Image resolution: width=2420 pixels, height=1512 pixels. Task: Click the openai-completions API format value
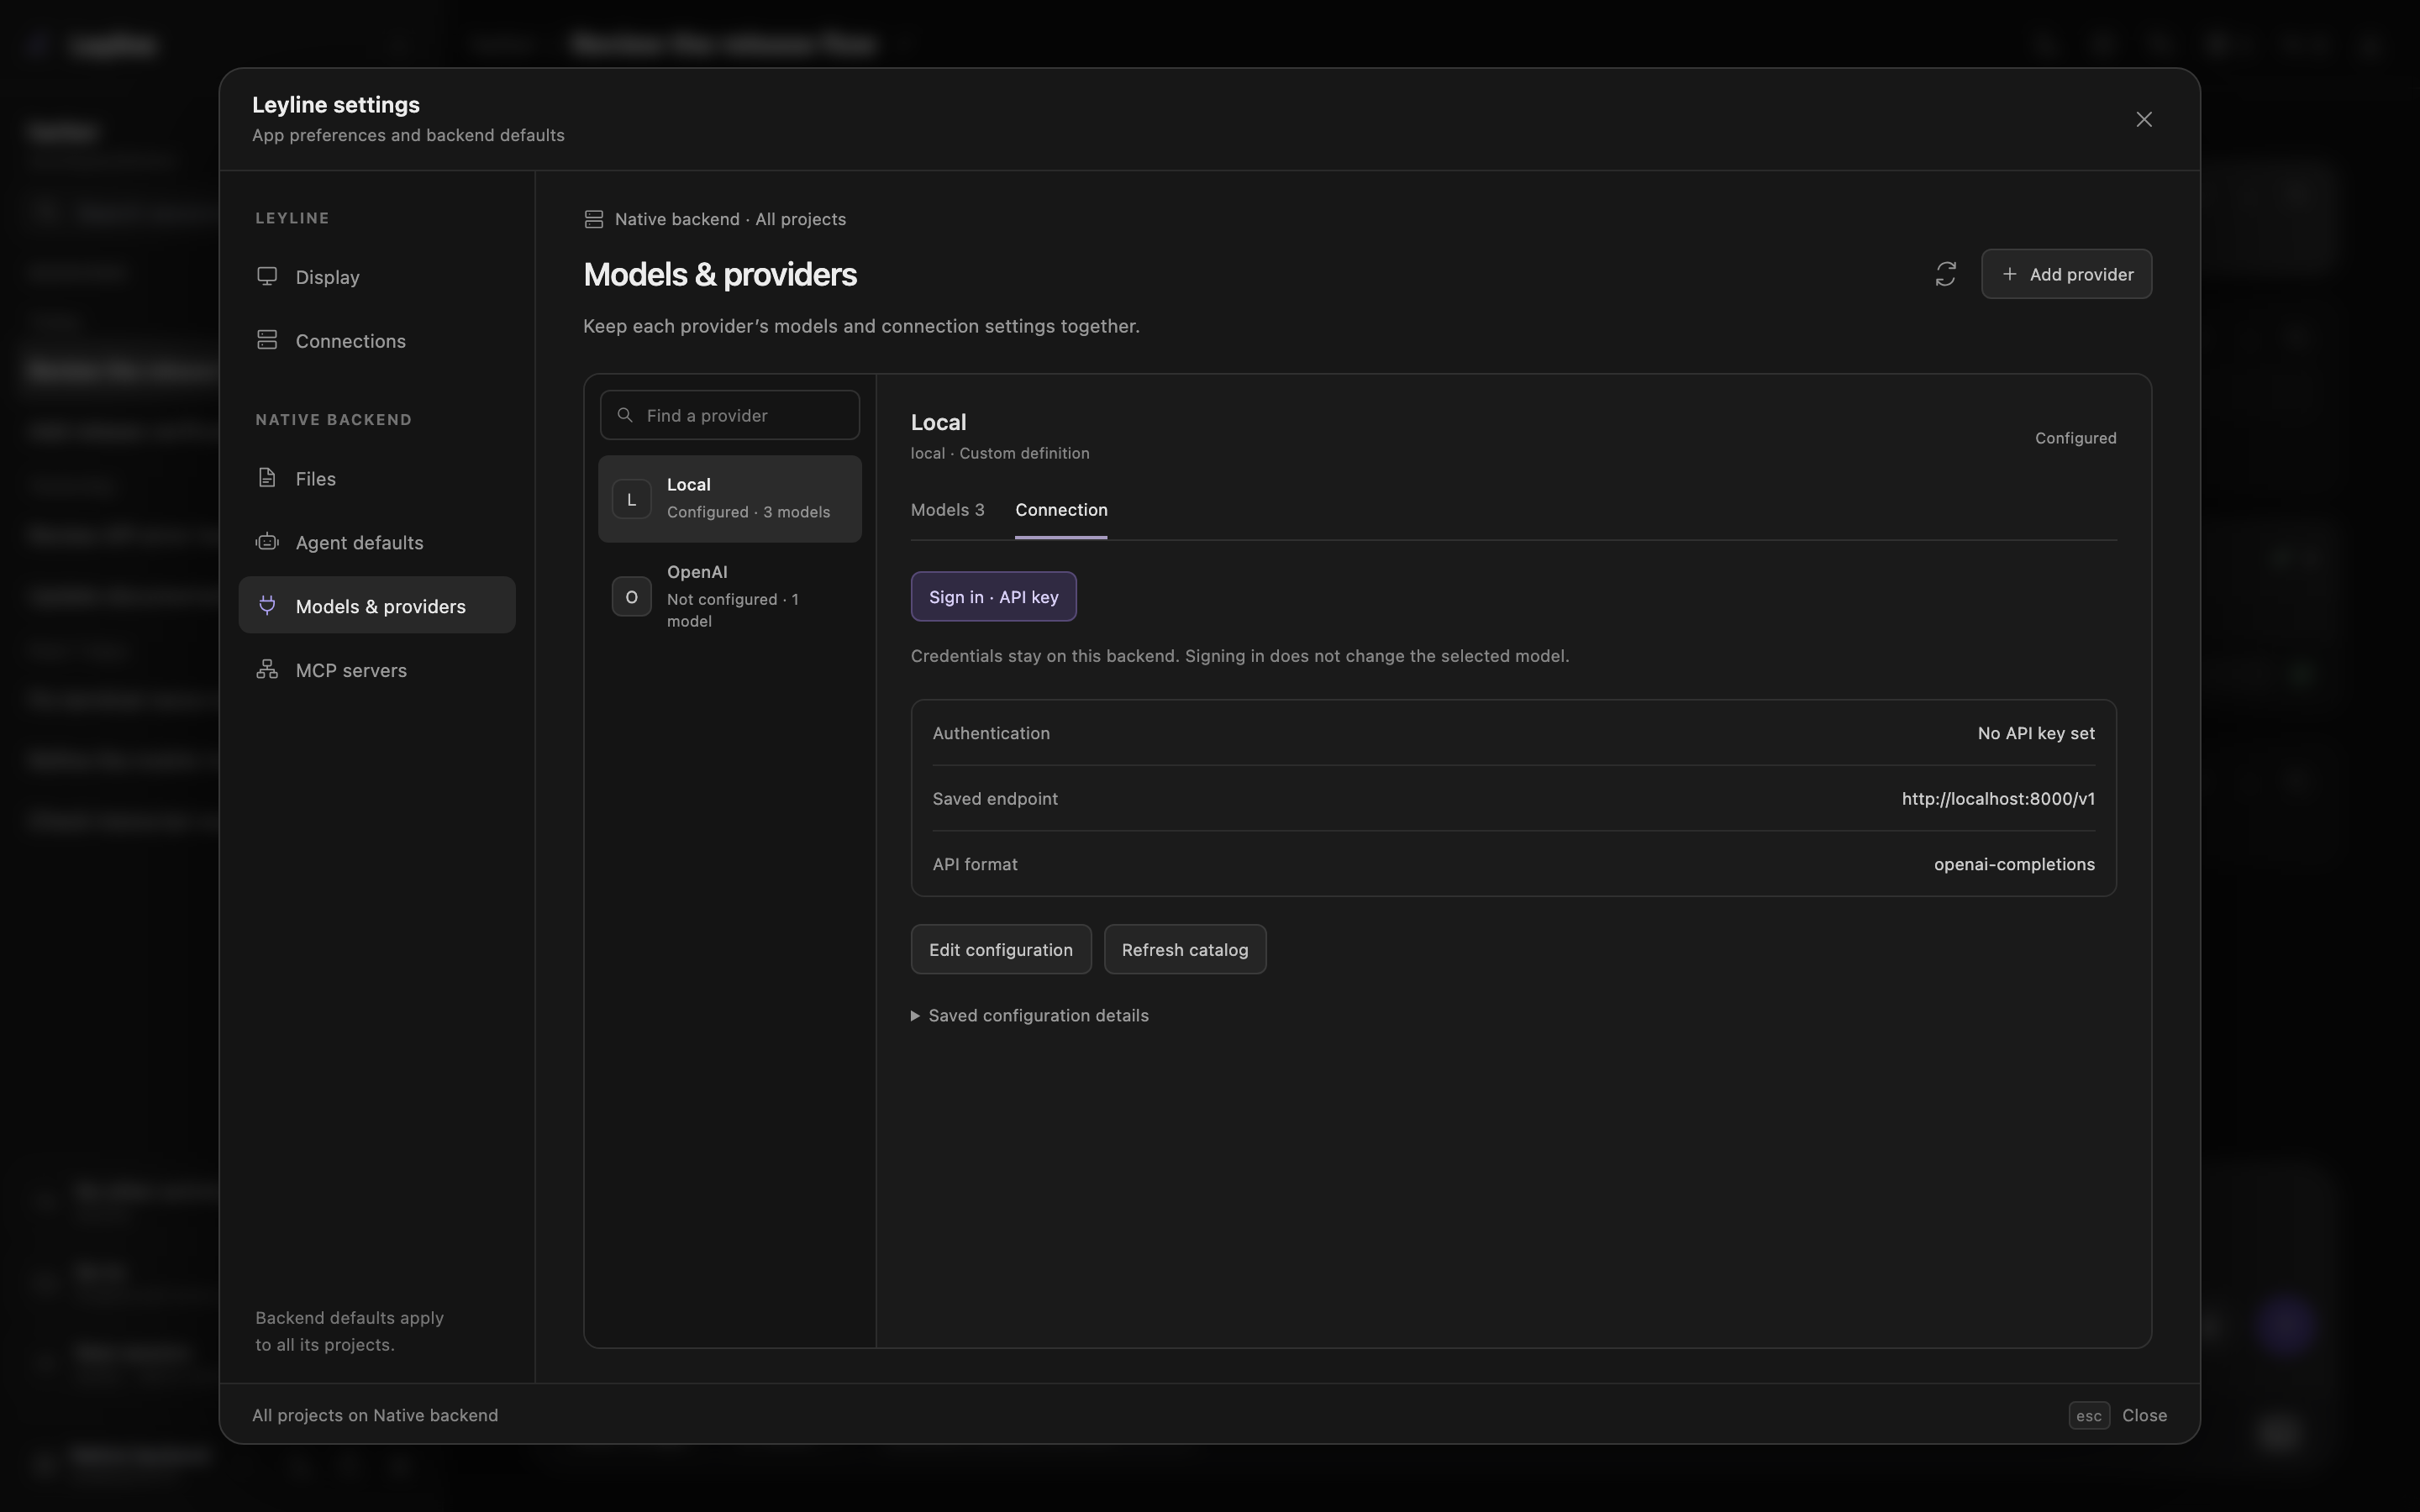(x=2014, y=865)
